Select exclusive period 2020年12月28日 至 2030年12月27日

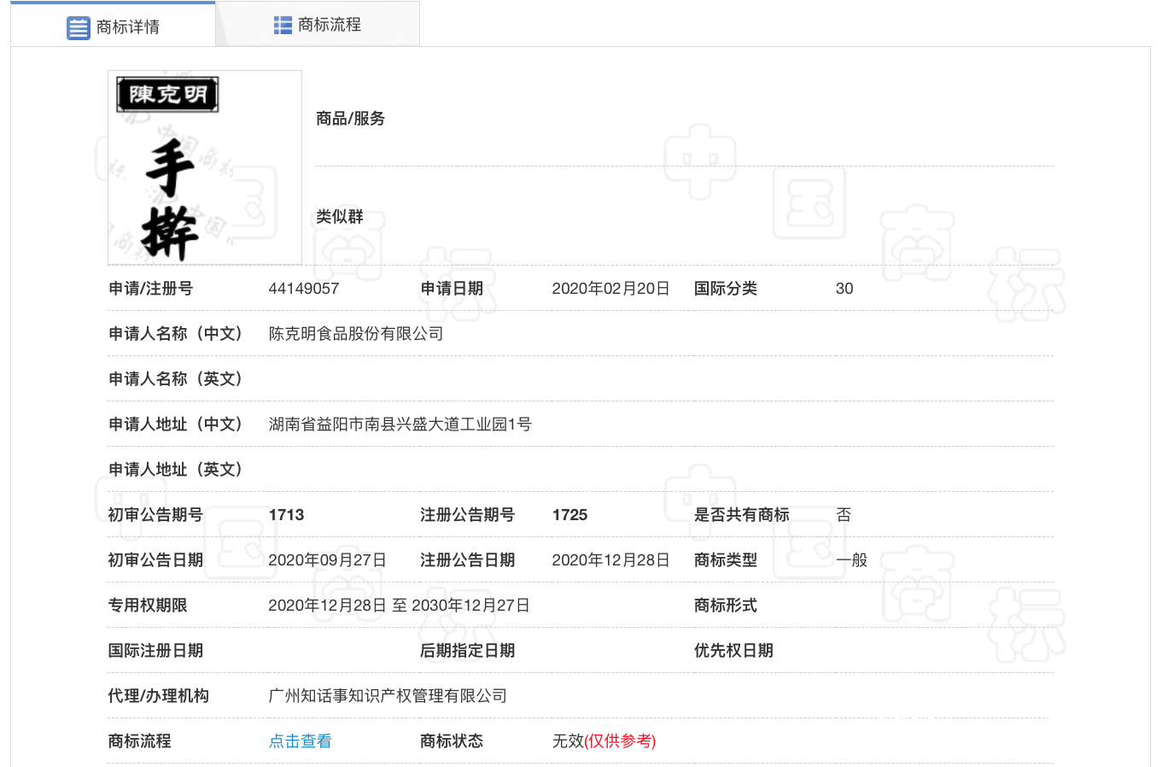coord(399,606)
